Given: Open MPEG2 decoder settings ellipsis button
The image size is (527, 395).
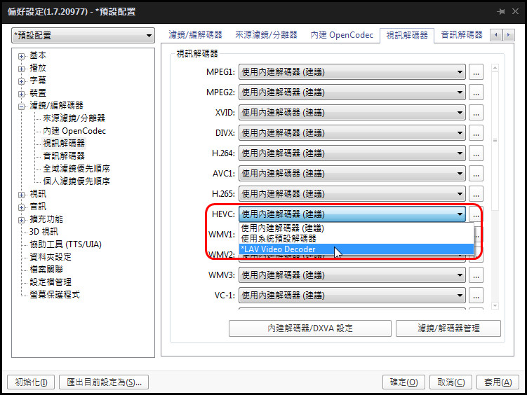Looking at the screenshot, I should point(476,92).
